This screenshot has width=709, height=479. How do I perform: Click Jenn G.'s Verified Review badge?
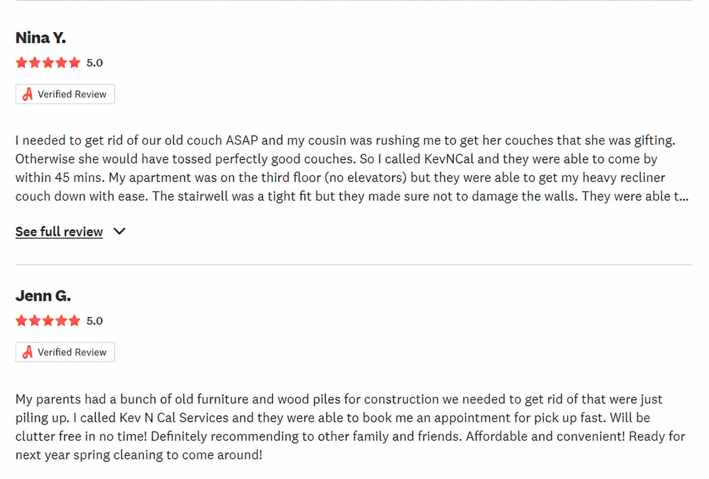[65, 352]
